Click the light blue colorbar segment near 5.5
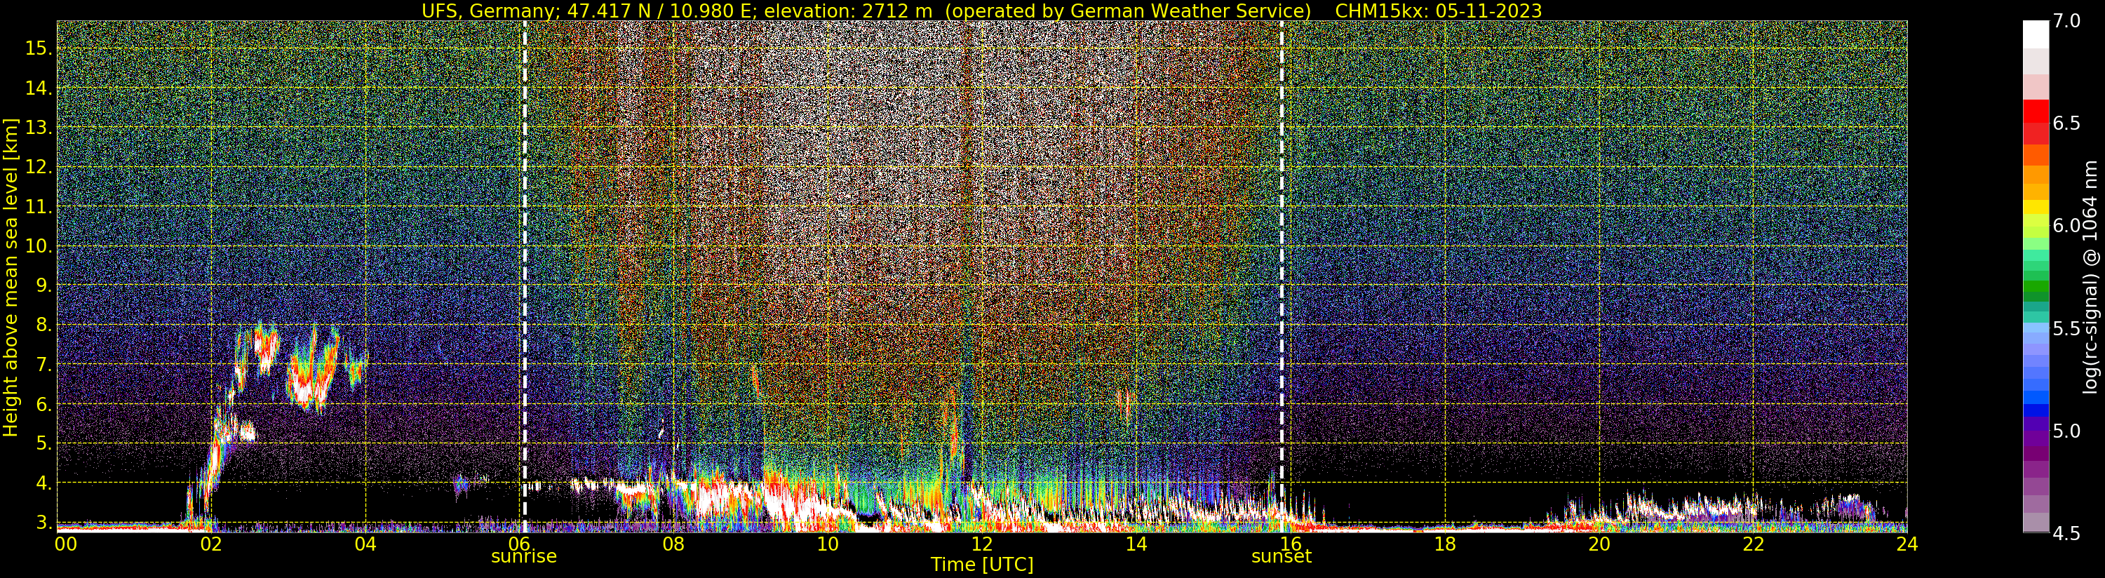 pos(2036,329)
